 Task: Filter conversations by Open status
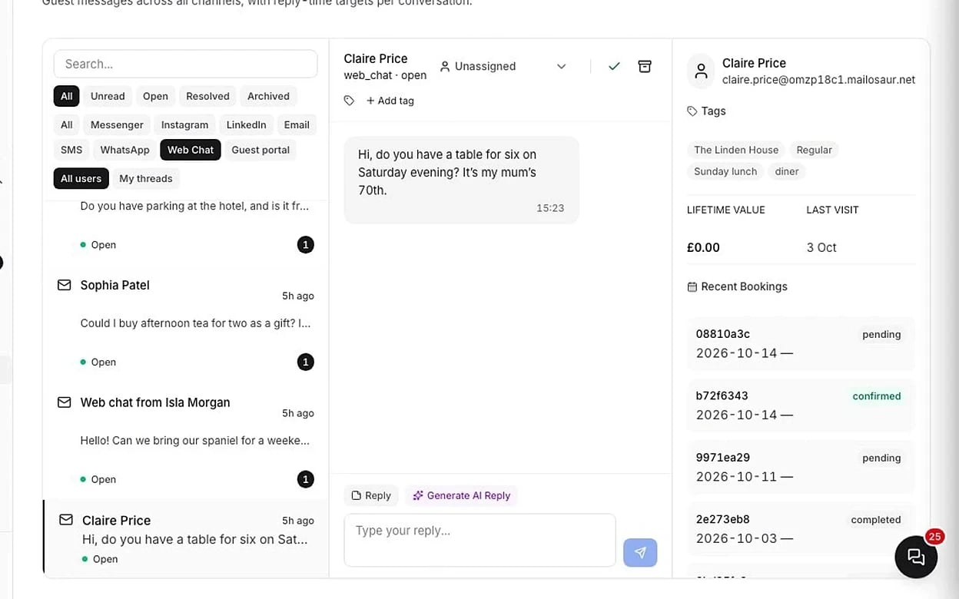(x=155, y=96)
